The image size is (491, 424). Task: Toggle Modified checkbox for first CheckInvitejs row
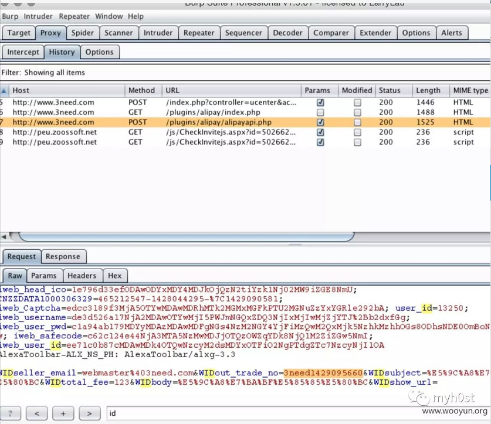click(357, 132)
